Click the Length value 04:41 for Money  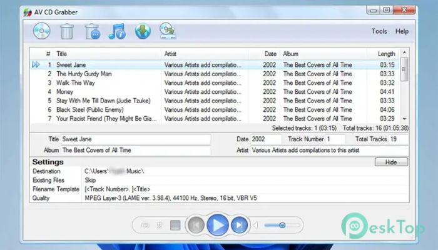tap(387, 91)
